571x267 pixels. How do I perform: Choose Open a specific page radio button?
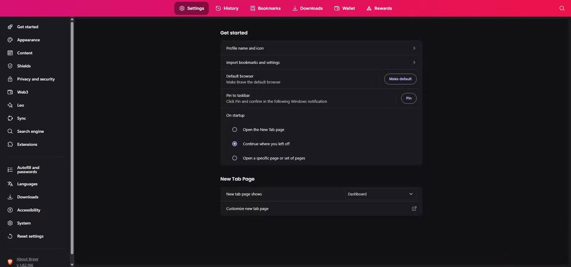coord(235,158)
